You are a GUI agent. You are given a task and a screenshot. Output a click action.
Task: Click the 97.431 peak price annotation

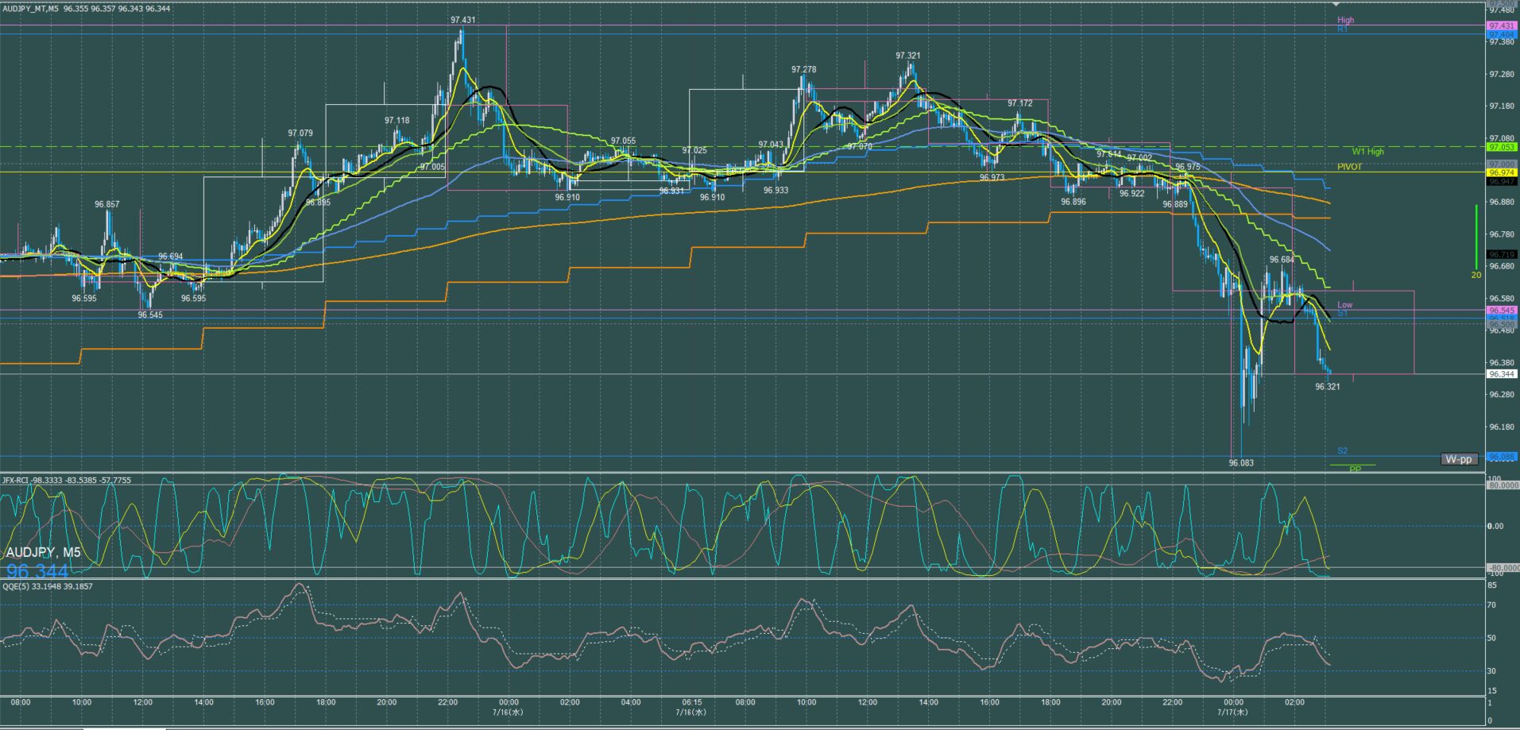tap(462, 21)
